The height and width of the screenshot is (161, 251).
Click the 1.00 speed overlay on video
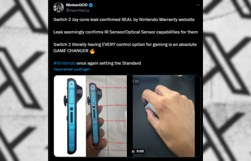[x=136, y=81]
